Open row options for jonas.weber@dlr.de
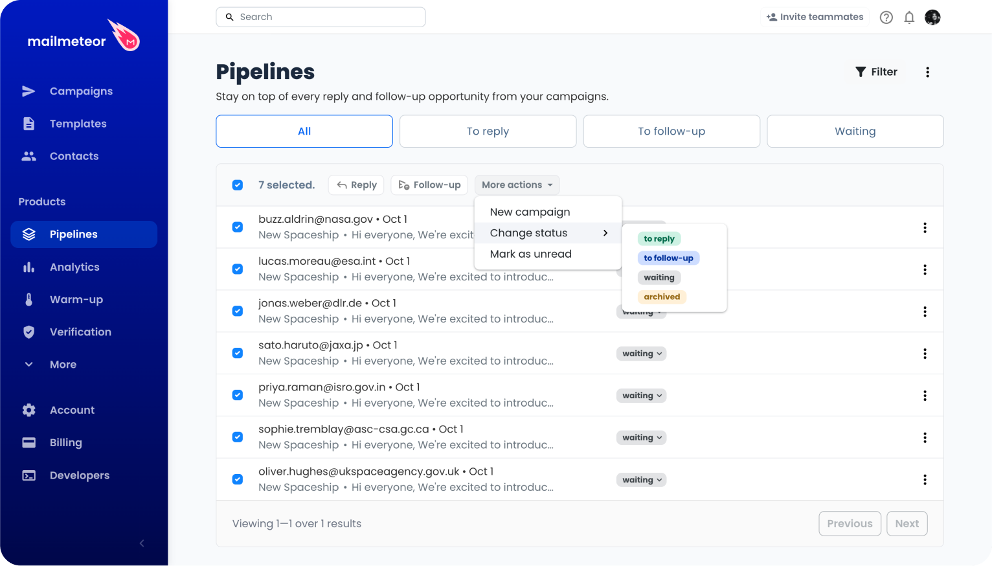Screen dimensions: 992x566 (x=925, y=311)
